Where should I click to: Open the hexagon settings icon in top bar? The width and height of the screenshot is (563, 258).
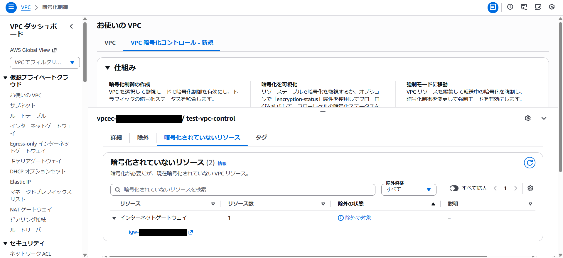(x=552, y=7)
